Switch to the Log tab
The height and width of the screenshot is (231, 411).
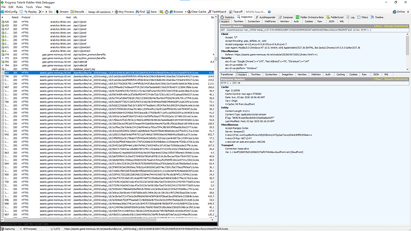(x=350, y=17)
